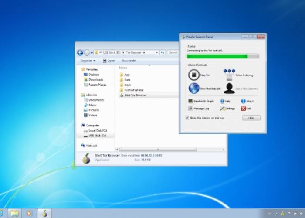Open Setup Relaying shortcut icon
Viewport: 305px width, 218px height.
click(x=229, y=75)
